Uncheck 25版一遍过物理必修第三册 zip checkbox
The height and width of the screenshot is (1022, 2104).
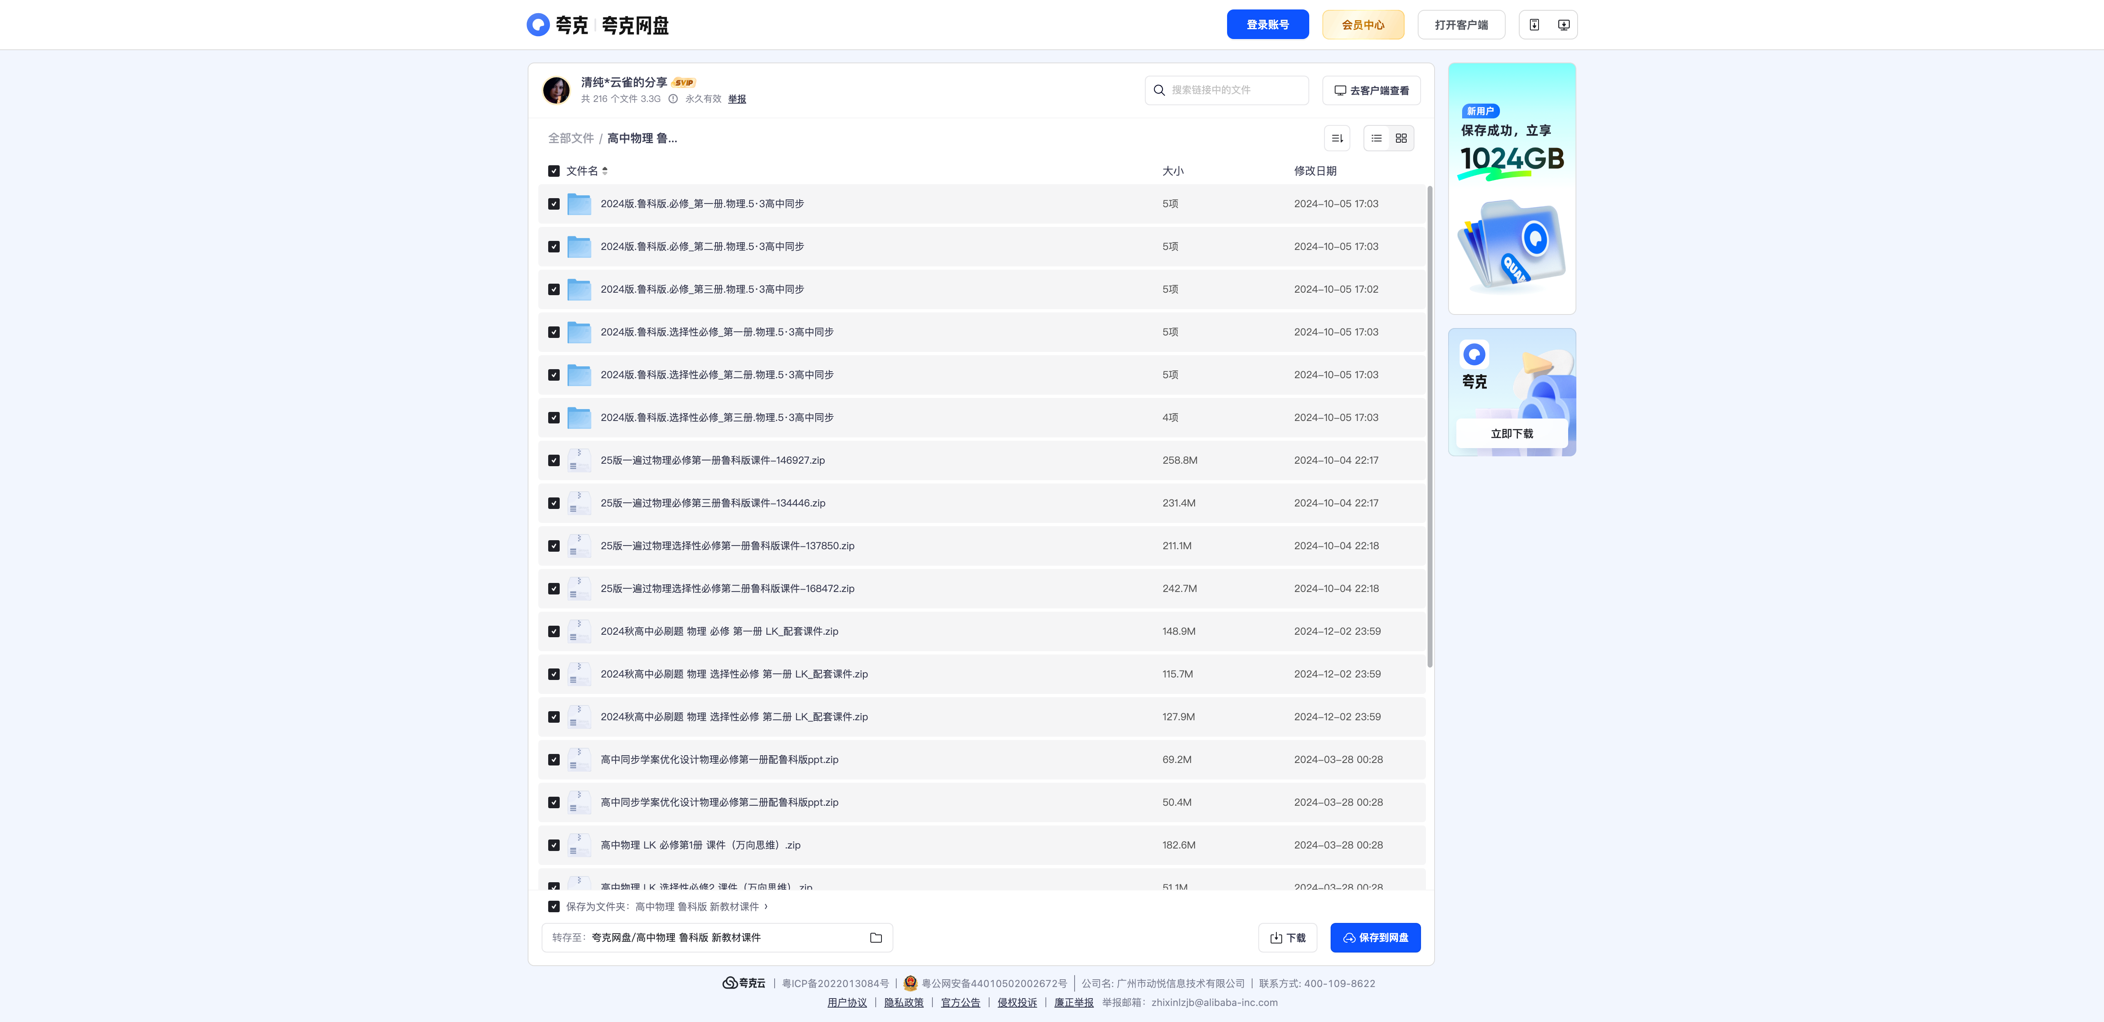[x=554, y=503]
